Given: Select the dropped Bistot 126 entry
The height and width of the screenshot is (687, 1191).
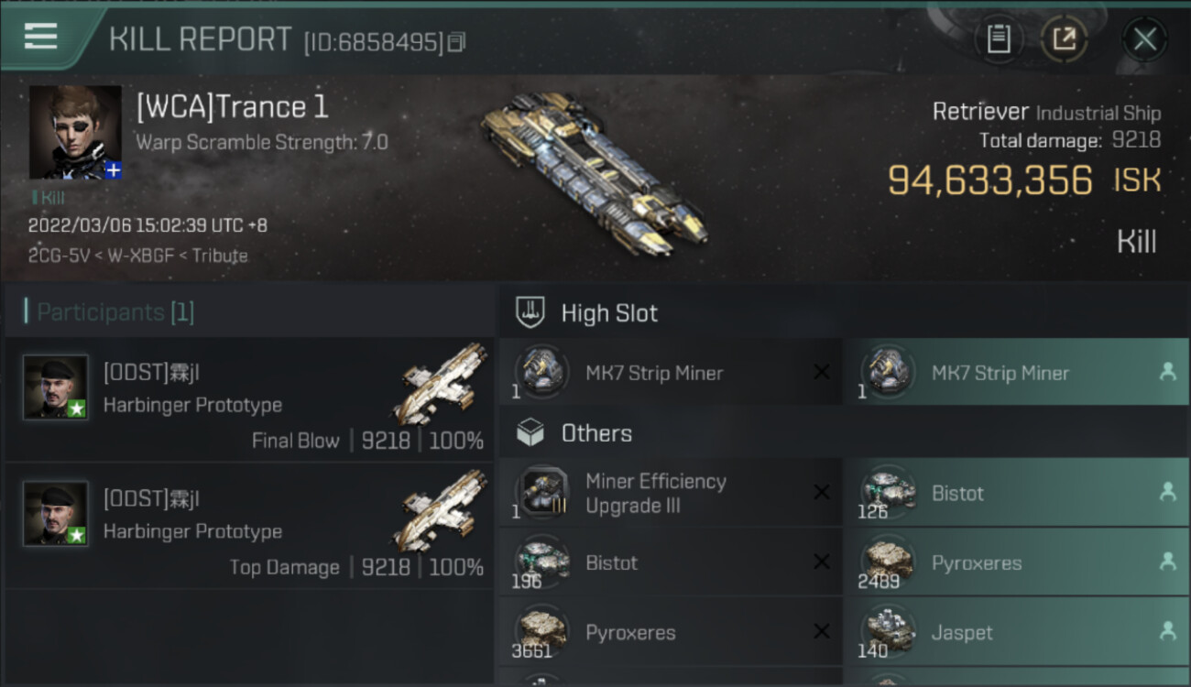Looking at the screenshot, I should tap(1015, 493).
